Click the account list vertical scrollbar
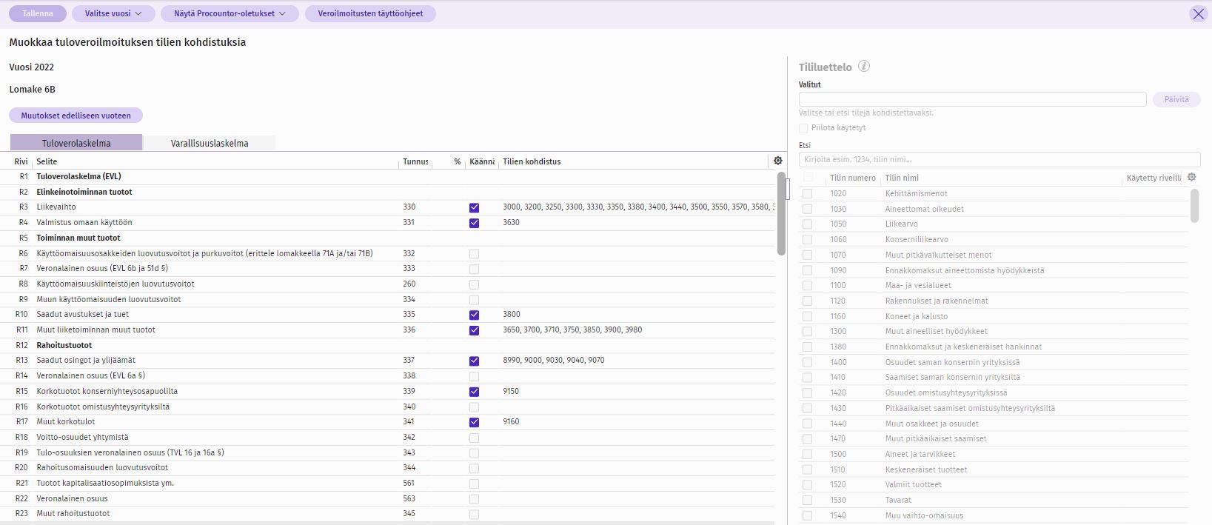Image resolution: width=1212 pixels, height=525 pixels. [1194, 205]
